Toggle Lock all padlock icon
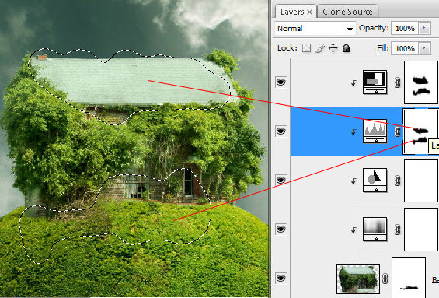The image size is (439, 298). (x=347, y=48)
